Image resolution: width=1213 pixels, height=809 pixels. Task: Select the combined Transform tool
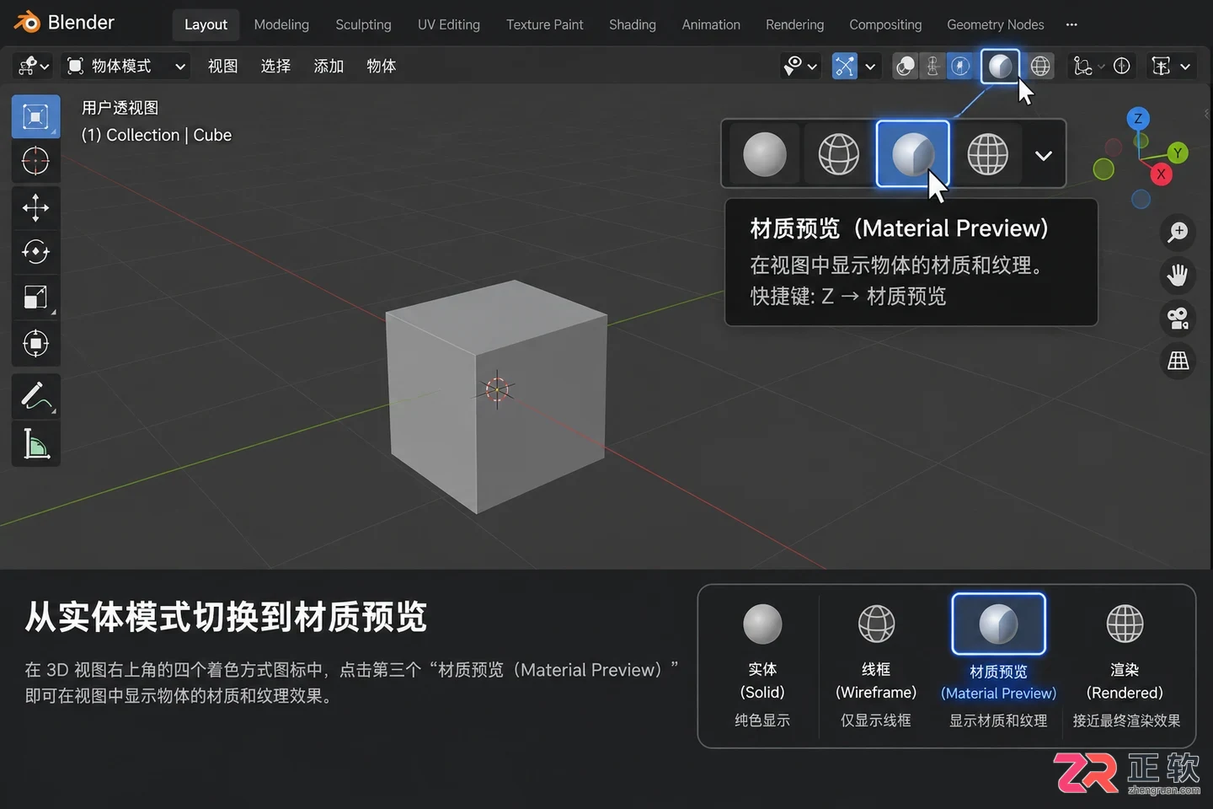pyautogui.click(x=35, y=343)
